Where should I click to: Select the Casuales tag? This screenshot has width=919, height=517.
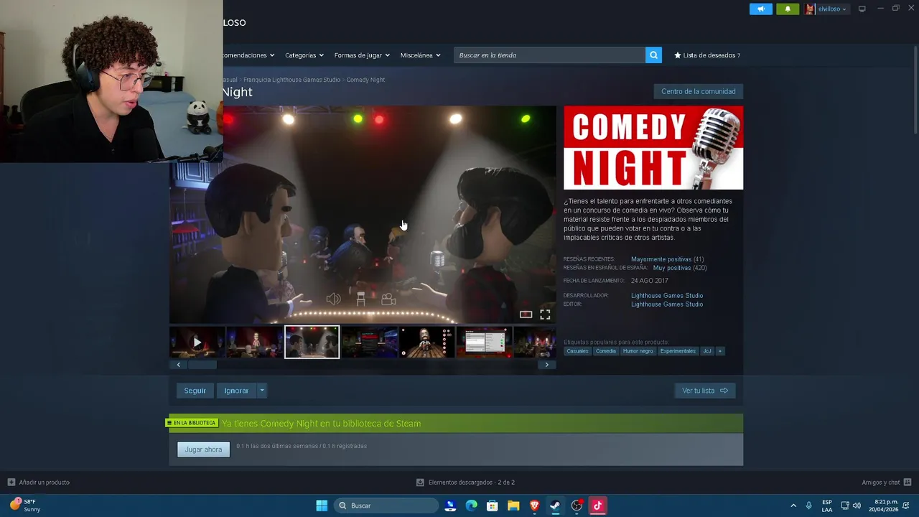[577, 351]
